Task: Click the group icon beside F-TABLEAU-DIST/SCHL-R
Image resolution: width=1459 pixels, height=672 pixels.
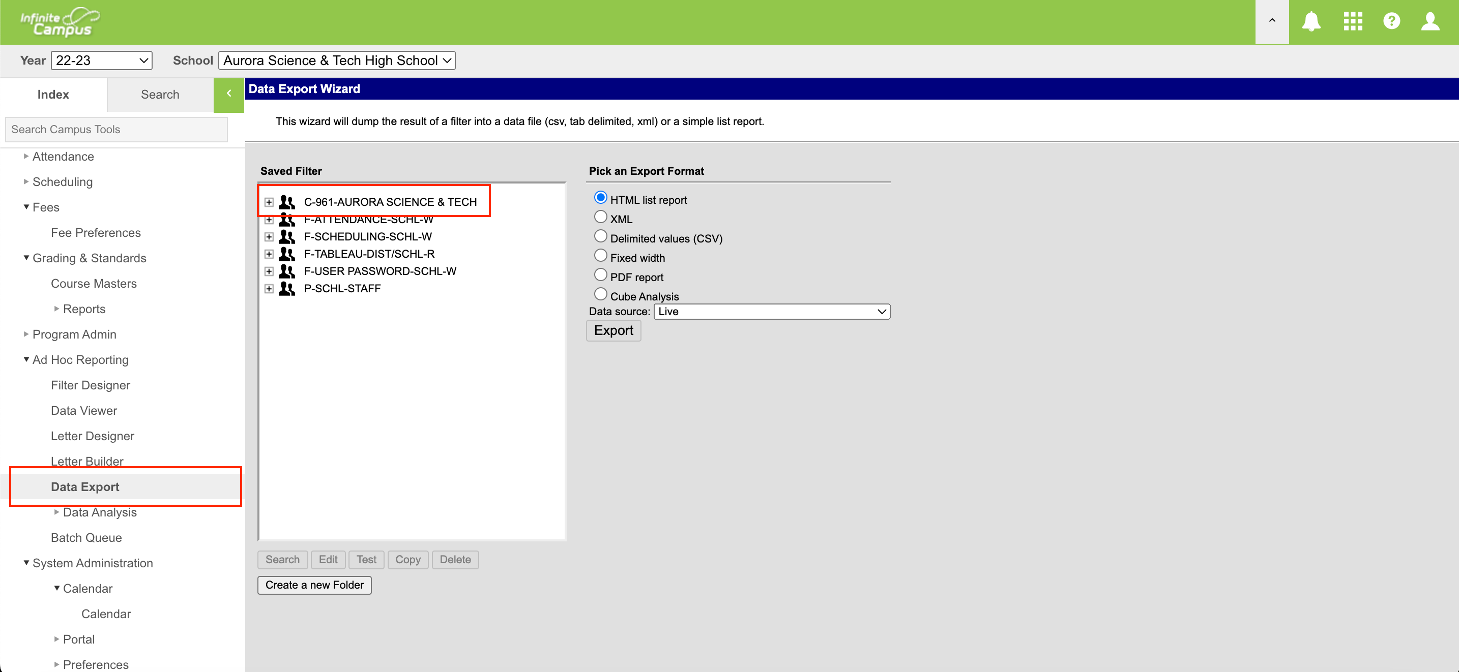Action: tap(287, 254)
